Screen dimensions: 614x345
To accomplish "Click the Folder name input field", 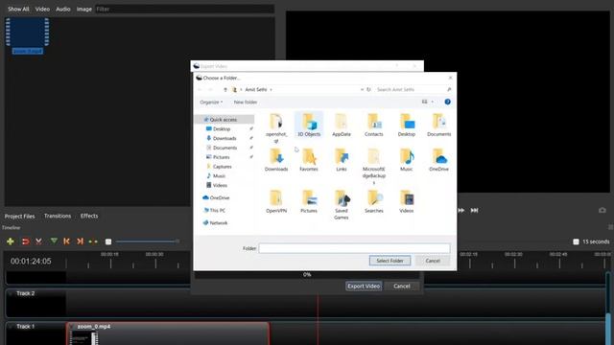I will 354,248.
